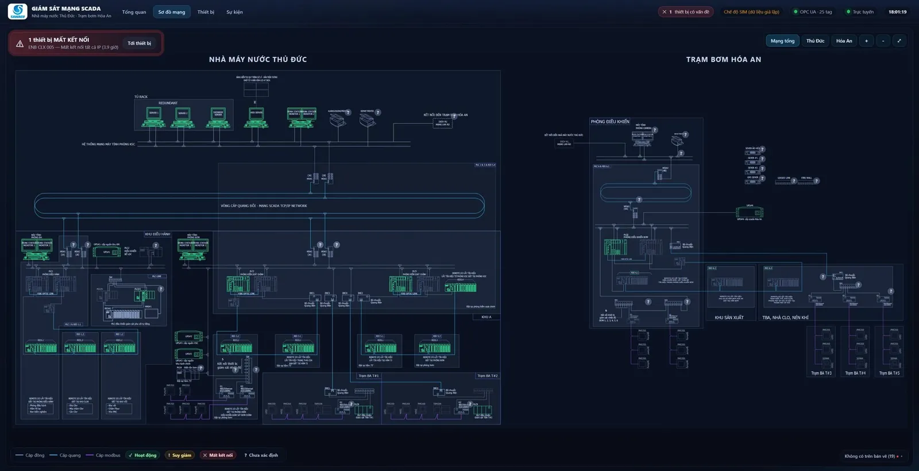Select the SERVER 2 computer in REDUNDANT rack
The image size is (919, 471).
(x=183, y=117)
